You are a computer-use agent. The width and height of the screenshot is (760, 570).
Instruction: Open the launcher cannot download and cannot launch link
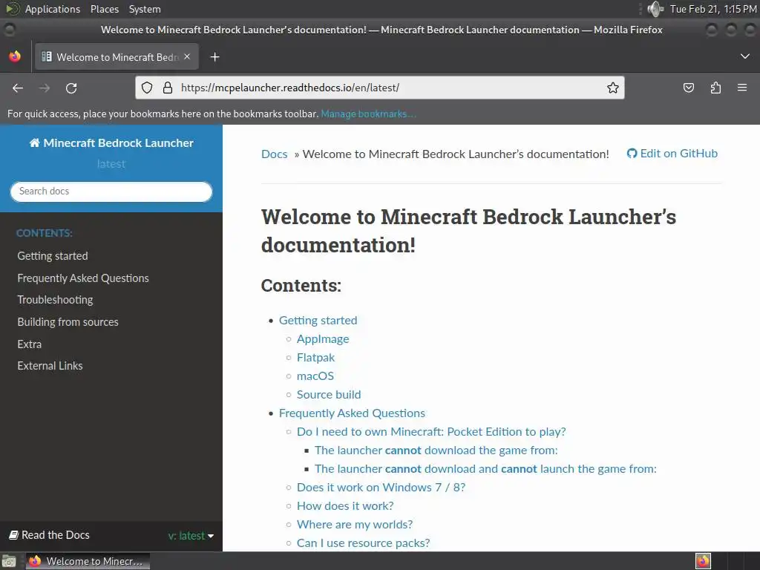pyautogui.click(x=485, y=469)
